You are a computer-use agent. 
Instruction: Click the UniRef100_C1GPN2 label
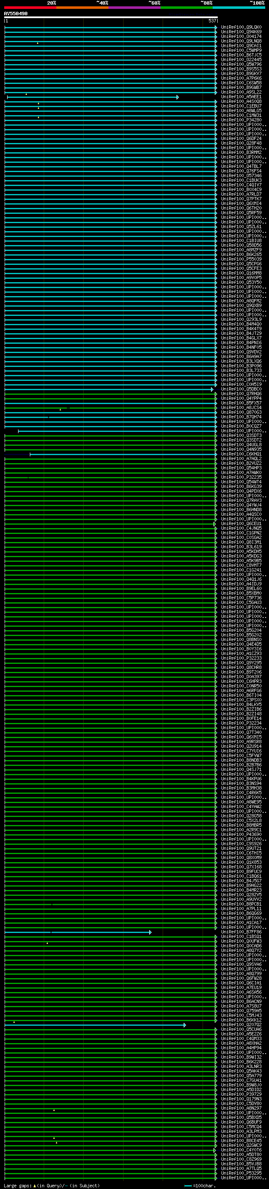tap(241, 533)
